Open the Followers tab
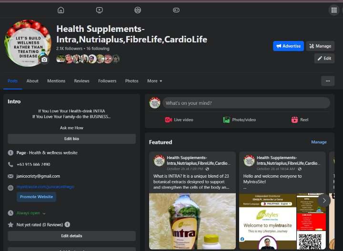The width and height of the screenshot is (343, 251). [x=107, y=81]
